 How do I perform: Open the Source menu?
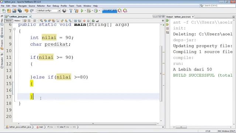(32, 6)
